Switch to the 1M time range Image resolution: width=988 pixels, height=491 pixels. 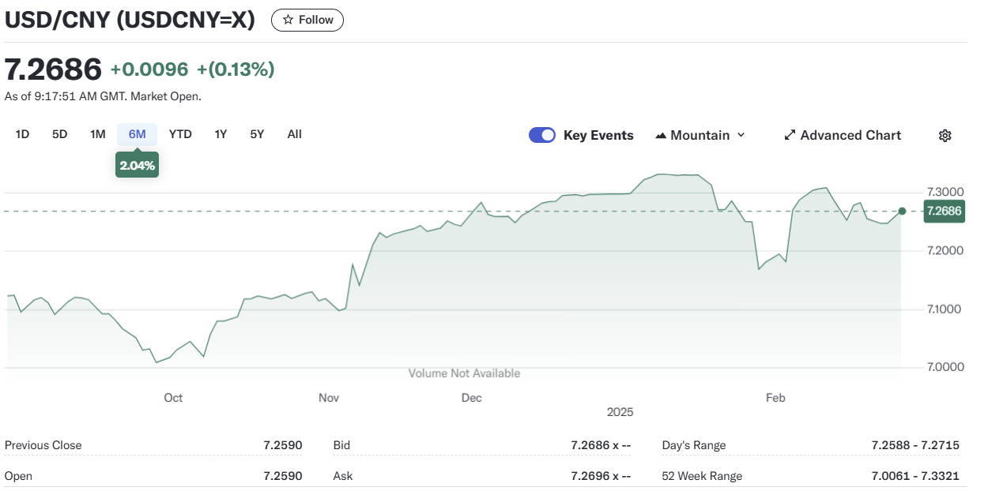(x=97, y=134)
